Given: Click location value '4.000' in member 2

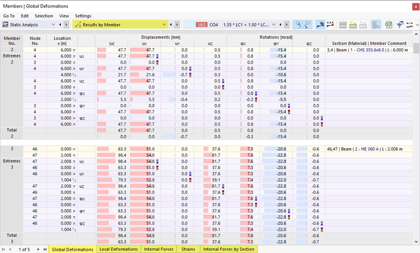Looking at the screenshot, I should tap(66, 75).
